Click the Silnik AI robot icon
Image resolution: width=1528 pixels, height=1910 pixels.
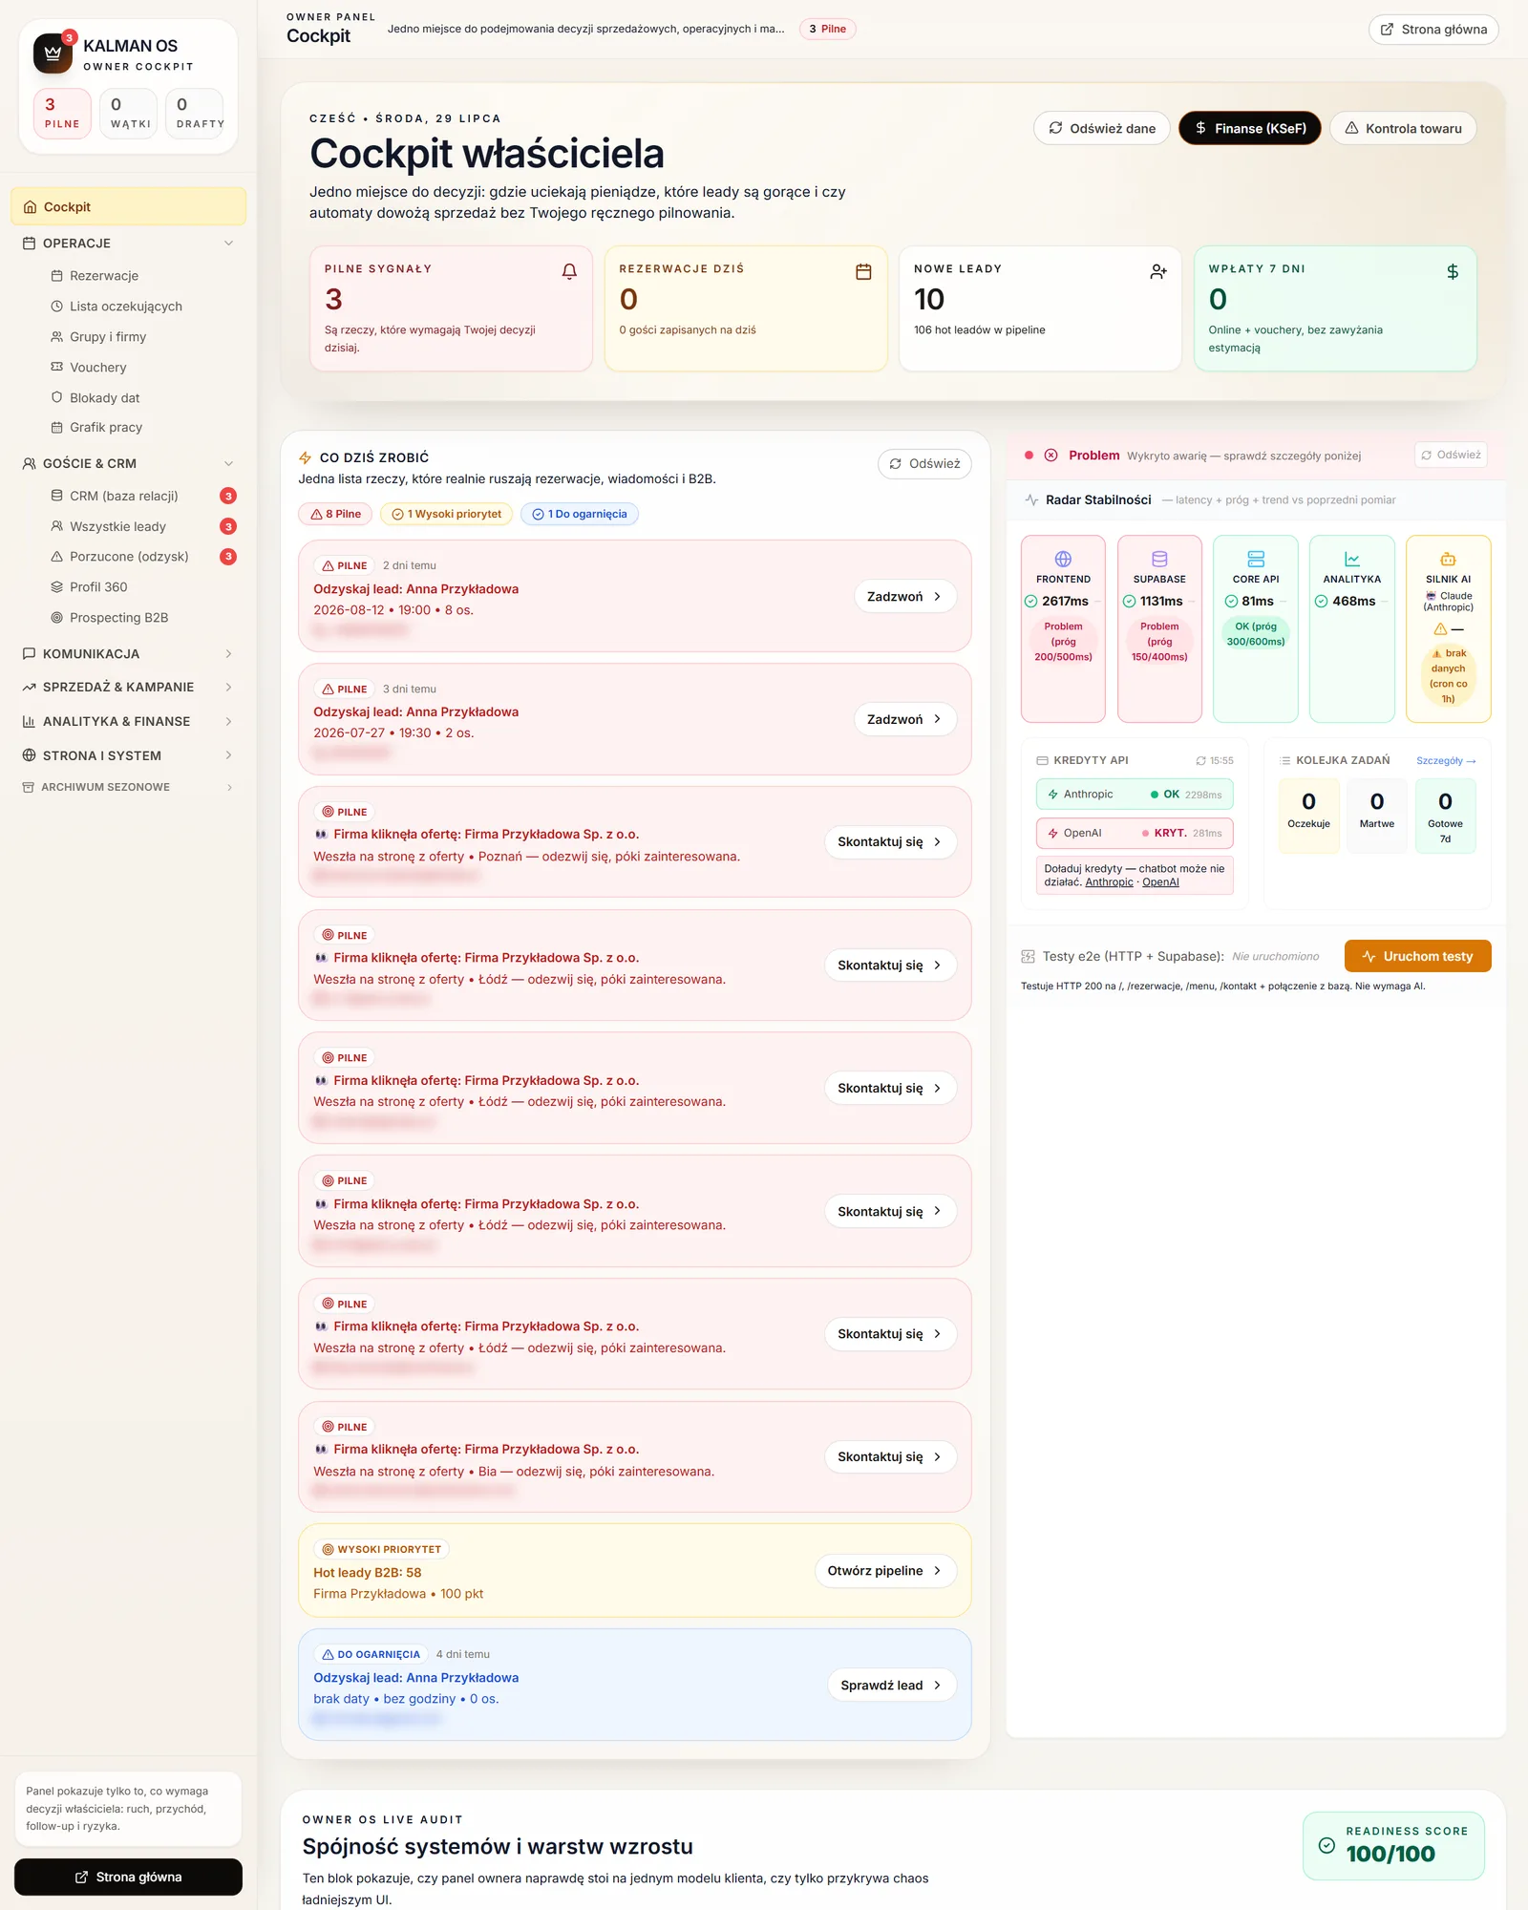pyautogui.click(x=1448, y=559)
